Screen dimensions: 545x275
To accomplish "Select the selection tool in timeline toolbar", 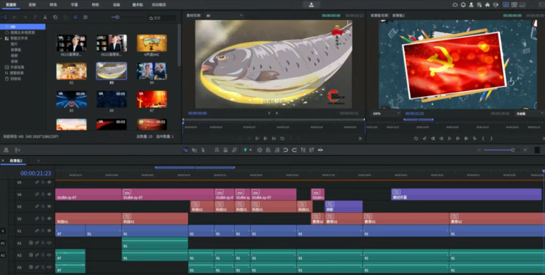I will 185,150.
